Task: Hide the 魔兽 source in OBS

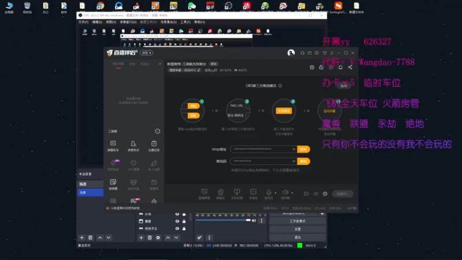Action: 177,221
